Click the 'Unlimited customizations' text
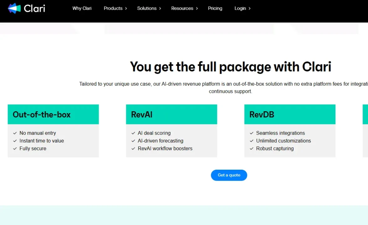The width and height of the screenshot is (368, 225). (x=283, y=141)
